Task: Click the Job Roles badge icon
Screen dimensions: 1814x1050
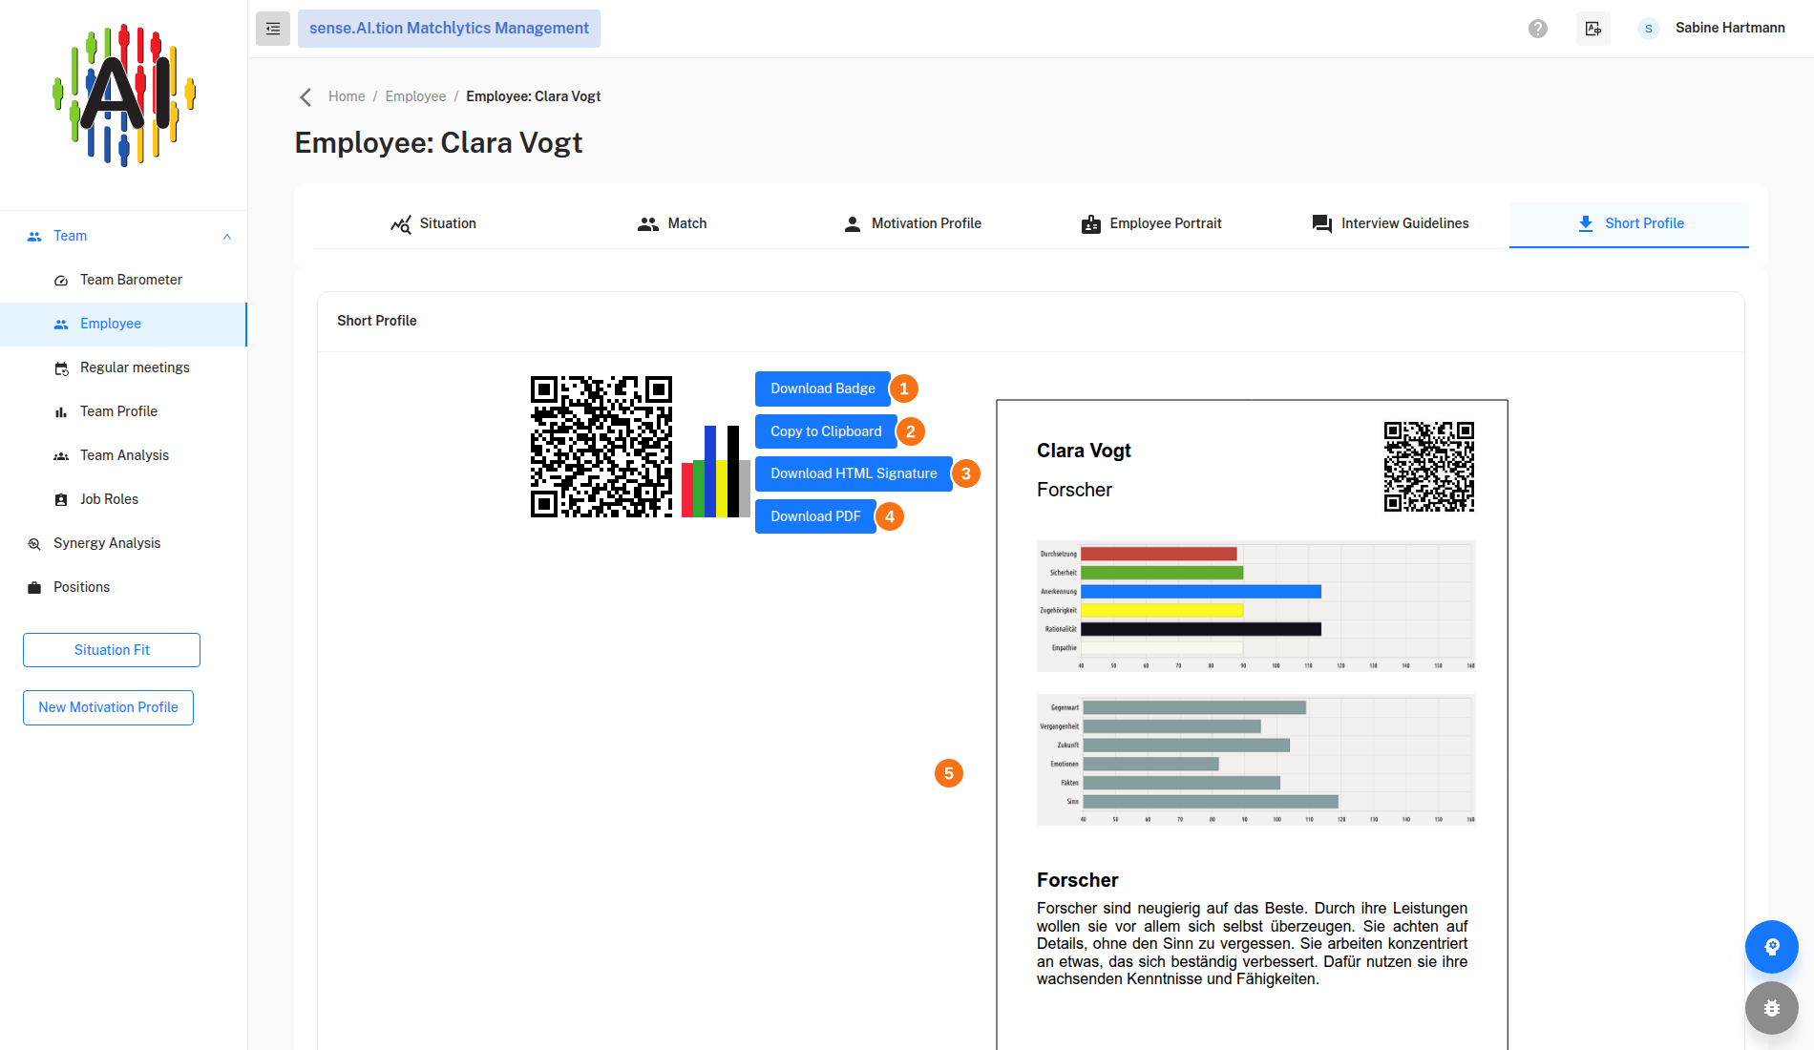Action: click(61, 500)
